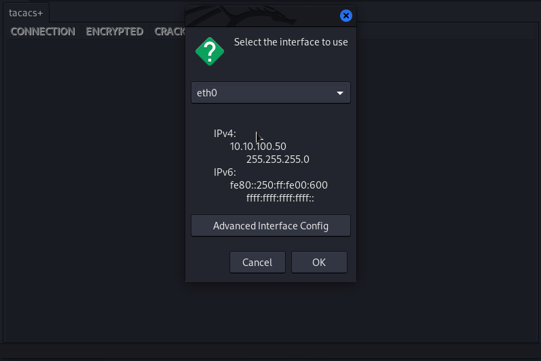Click the IPv4 label

coord(225,134)
